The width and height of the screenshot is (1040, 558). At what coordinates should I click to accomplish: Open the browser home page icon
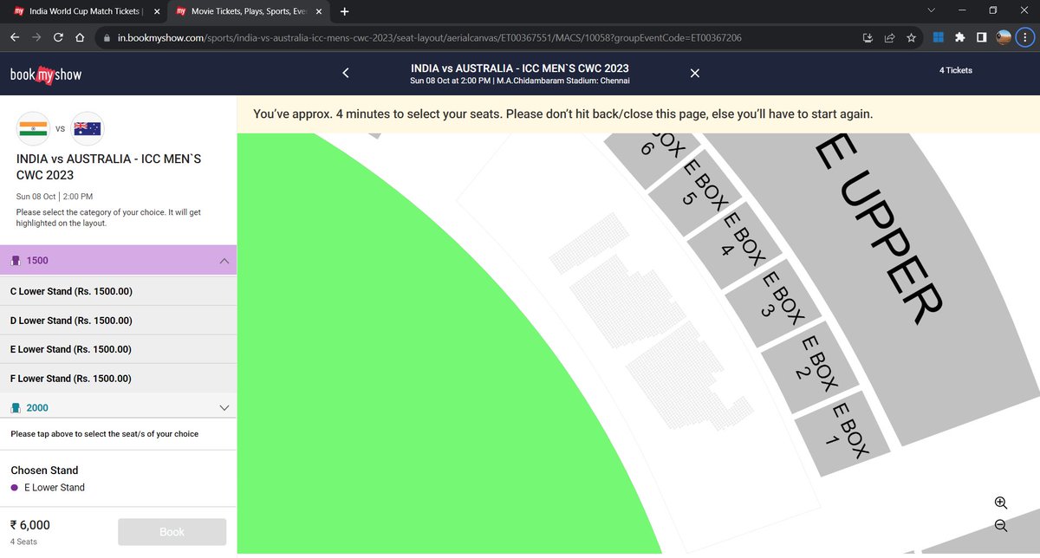point(80,38)
